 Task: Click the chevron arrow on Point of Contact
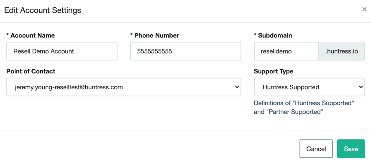(237, 87)
